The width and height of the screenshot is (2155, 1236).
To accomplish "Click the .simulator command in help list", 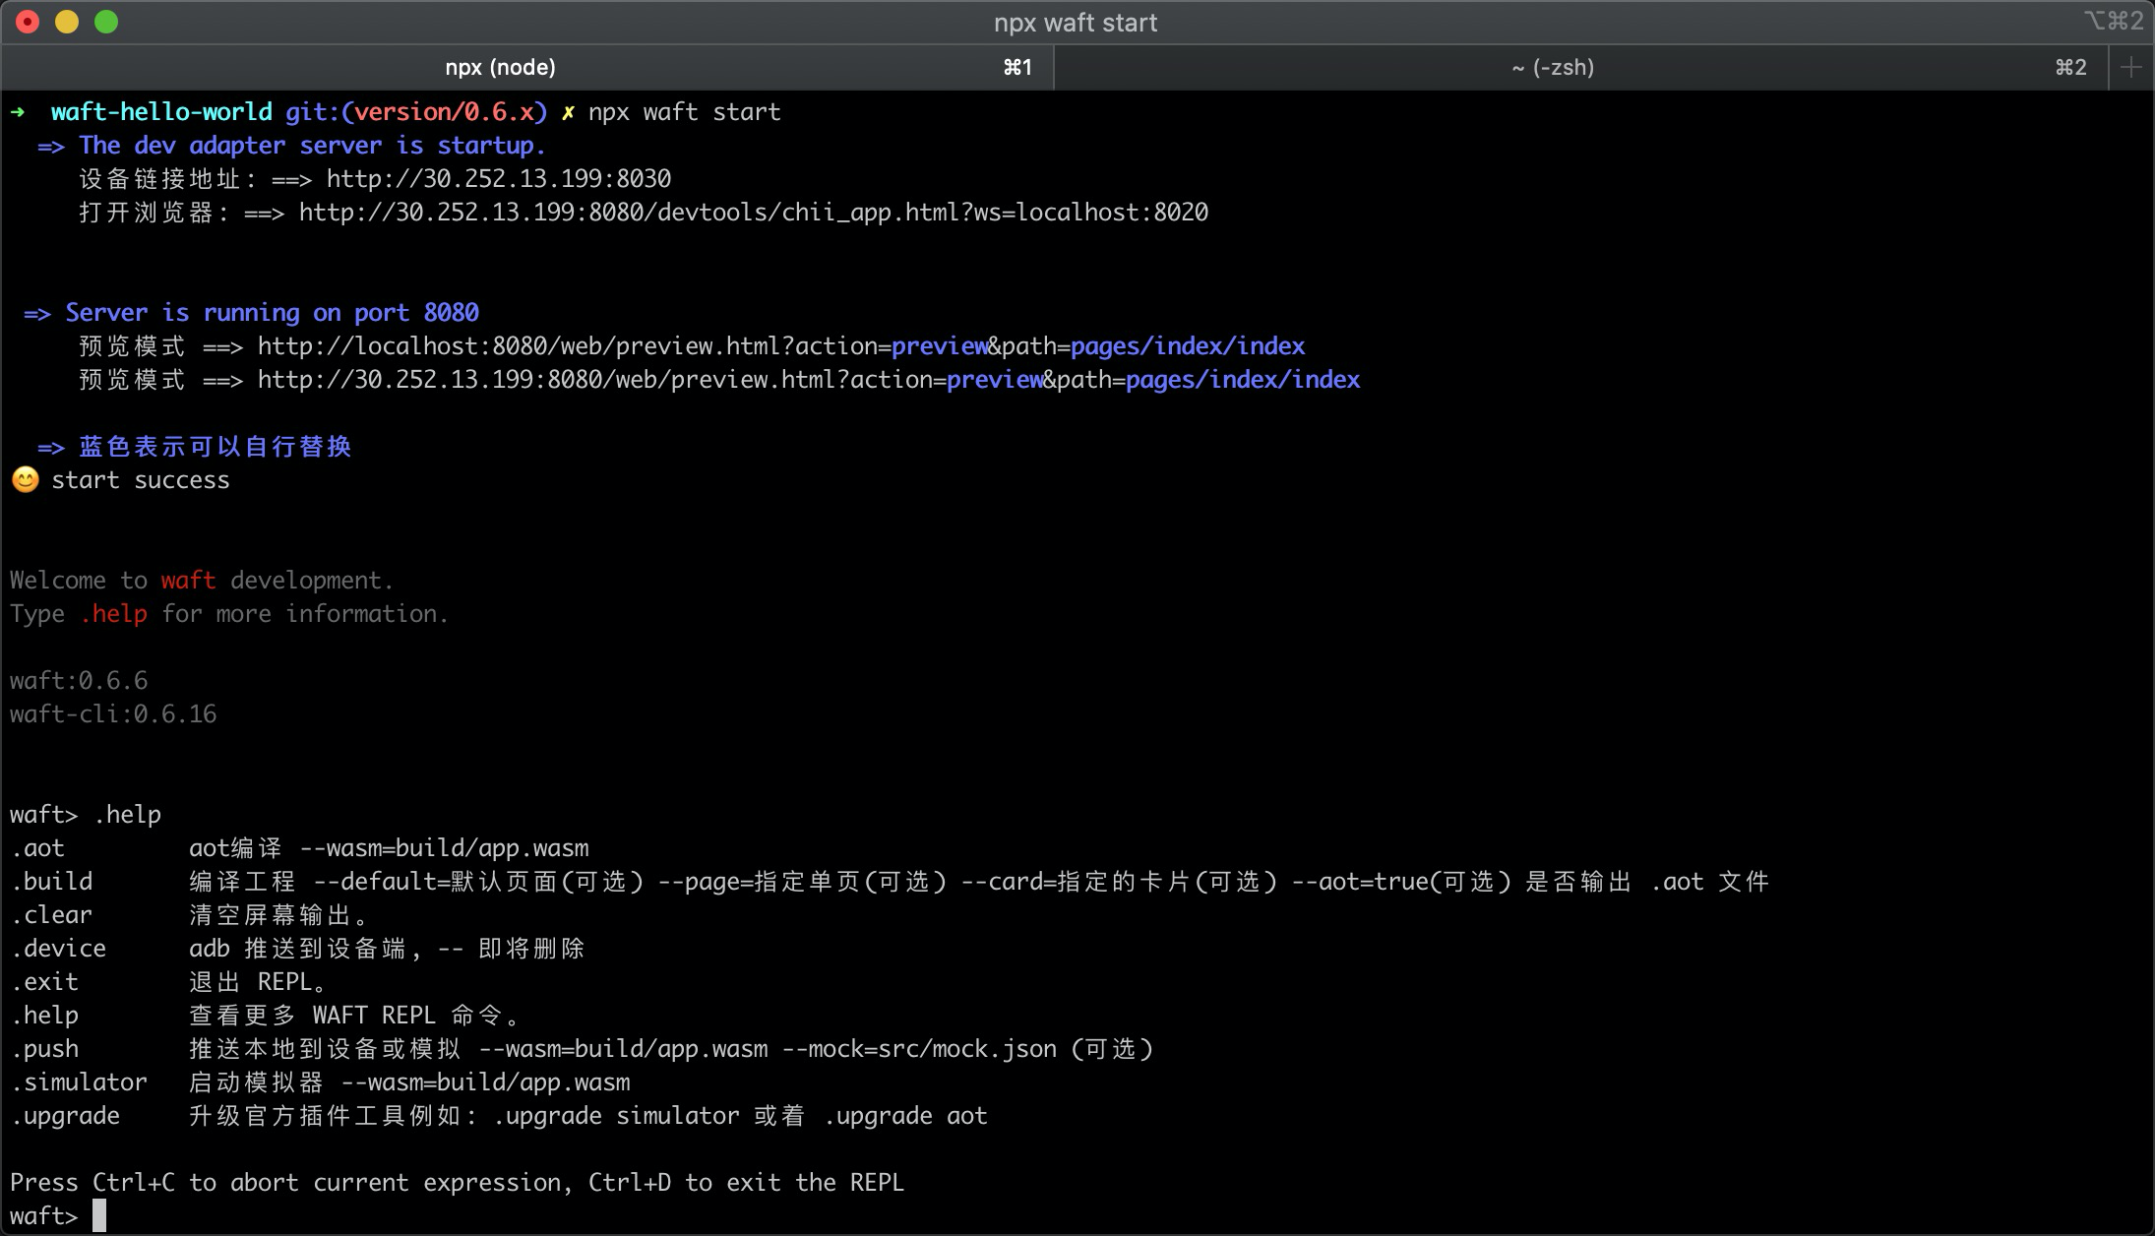I will click(79, 1082).
